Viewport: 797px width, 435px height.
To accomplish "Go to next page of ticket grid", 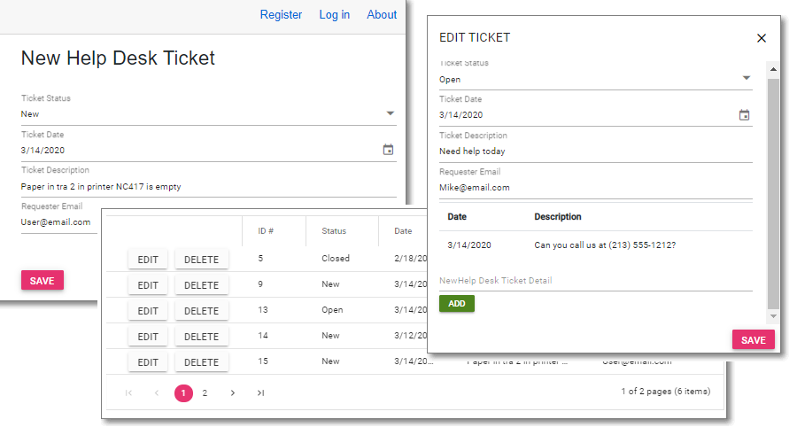I will [x=232, y=392].
